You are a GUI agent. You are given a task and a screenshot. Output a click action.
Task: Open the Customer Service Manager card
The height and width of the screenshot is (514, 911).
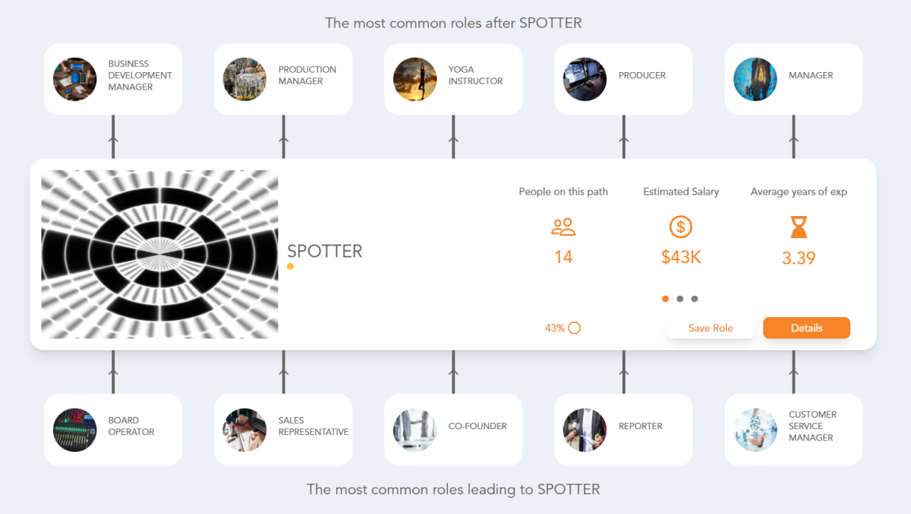pyautogui.click(x=793, y=429)
